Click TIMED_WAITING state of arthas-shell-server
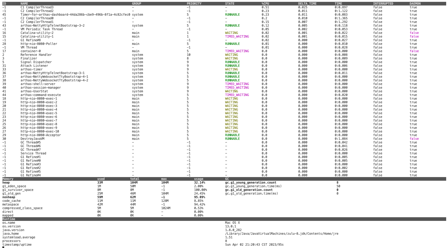The image size is (448, 248). point(237,84)
